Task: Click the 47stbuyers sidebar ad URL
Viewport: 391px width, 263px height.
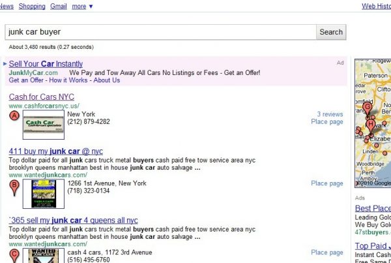Action: (x=373, y=232)
